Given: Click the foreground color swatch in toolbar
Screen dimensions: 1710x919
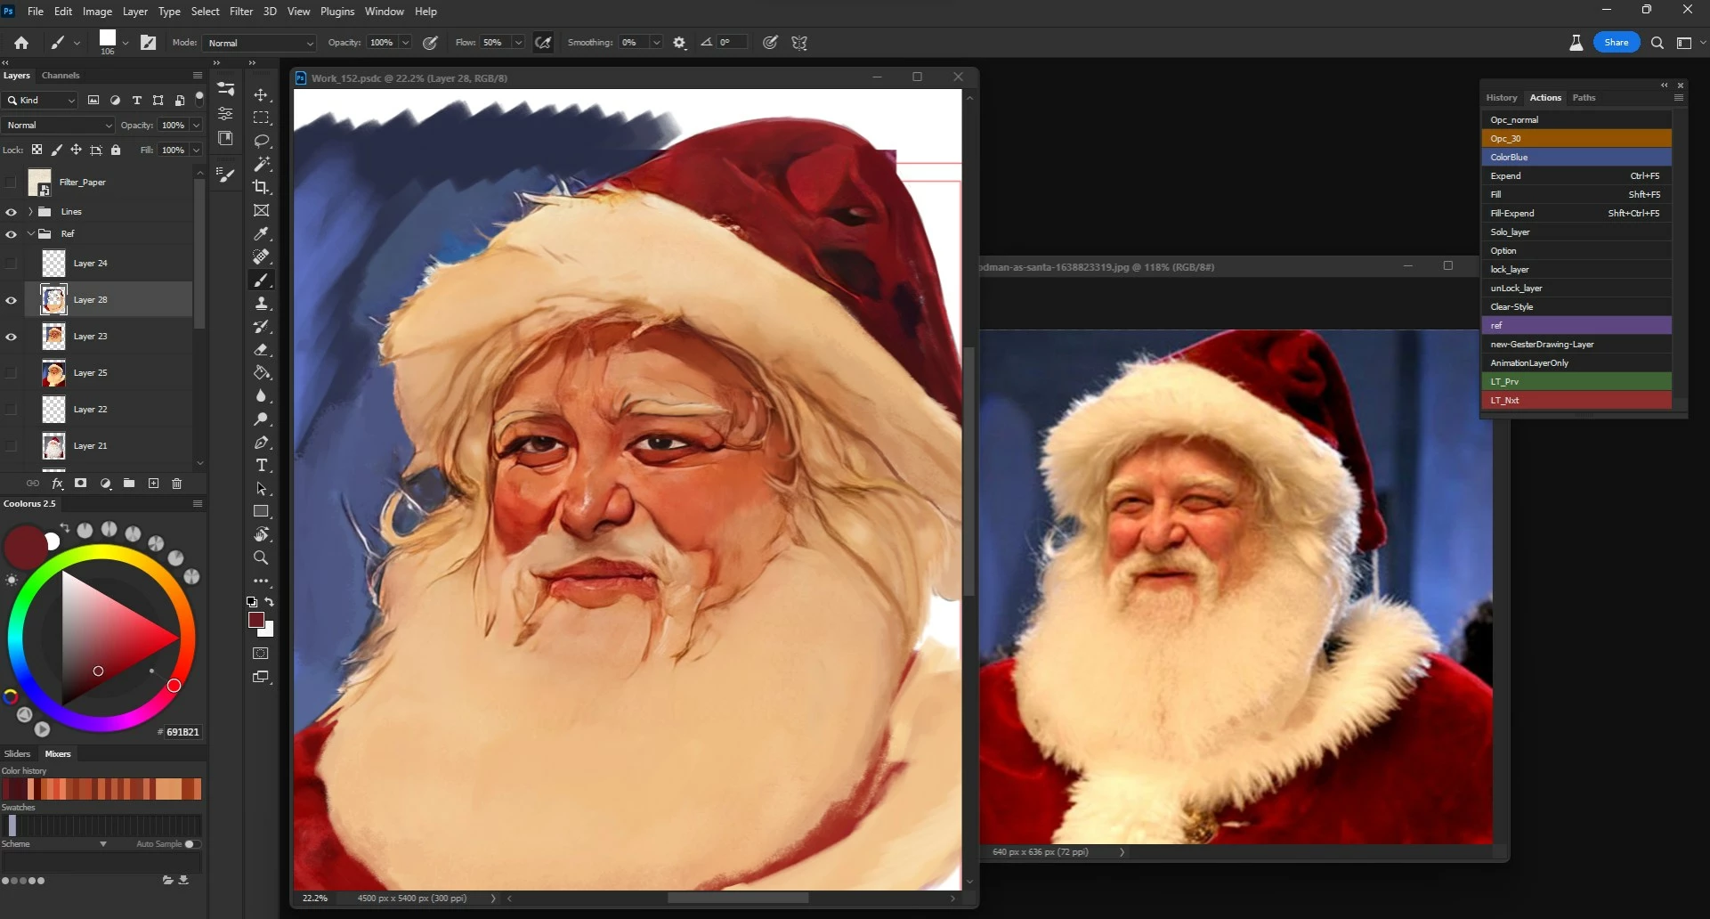Looking at the screenshot, I should coord(256,621).
